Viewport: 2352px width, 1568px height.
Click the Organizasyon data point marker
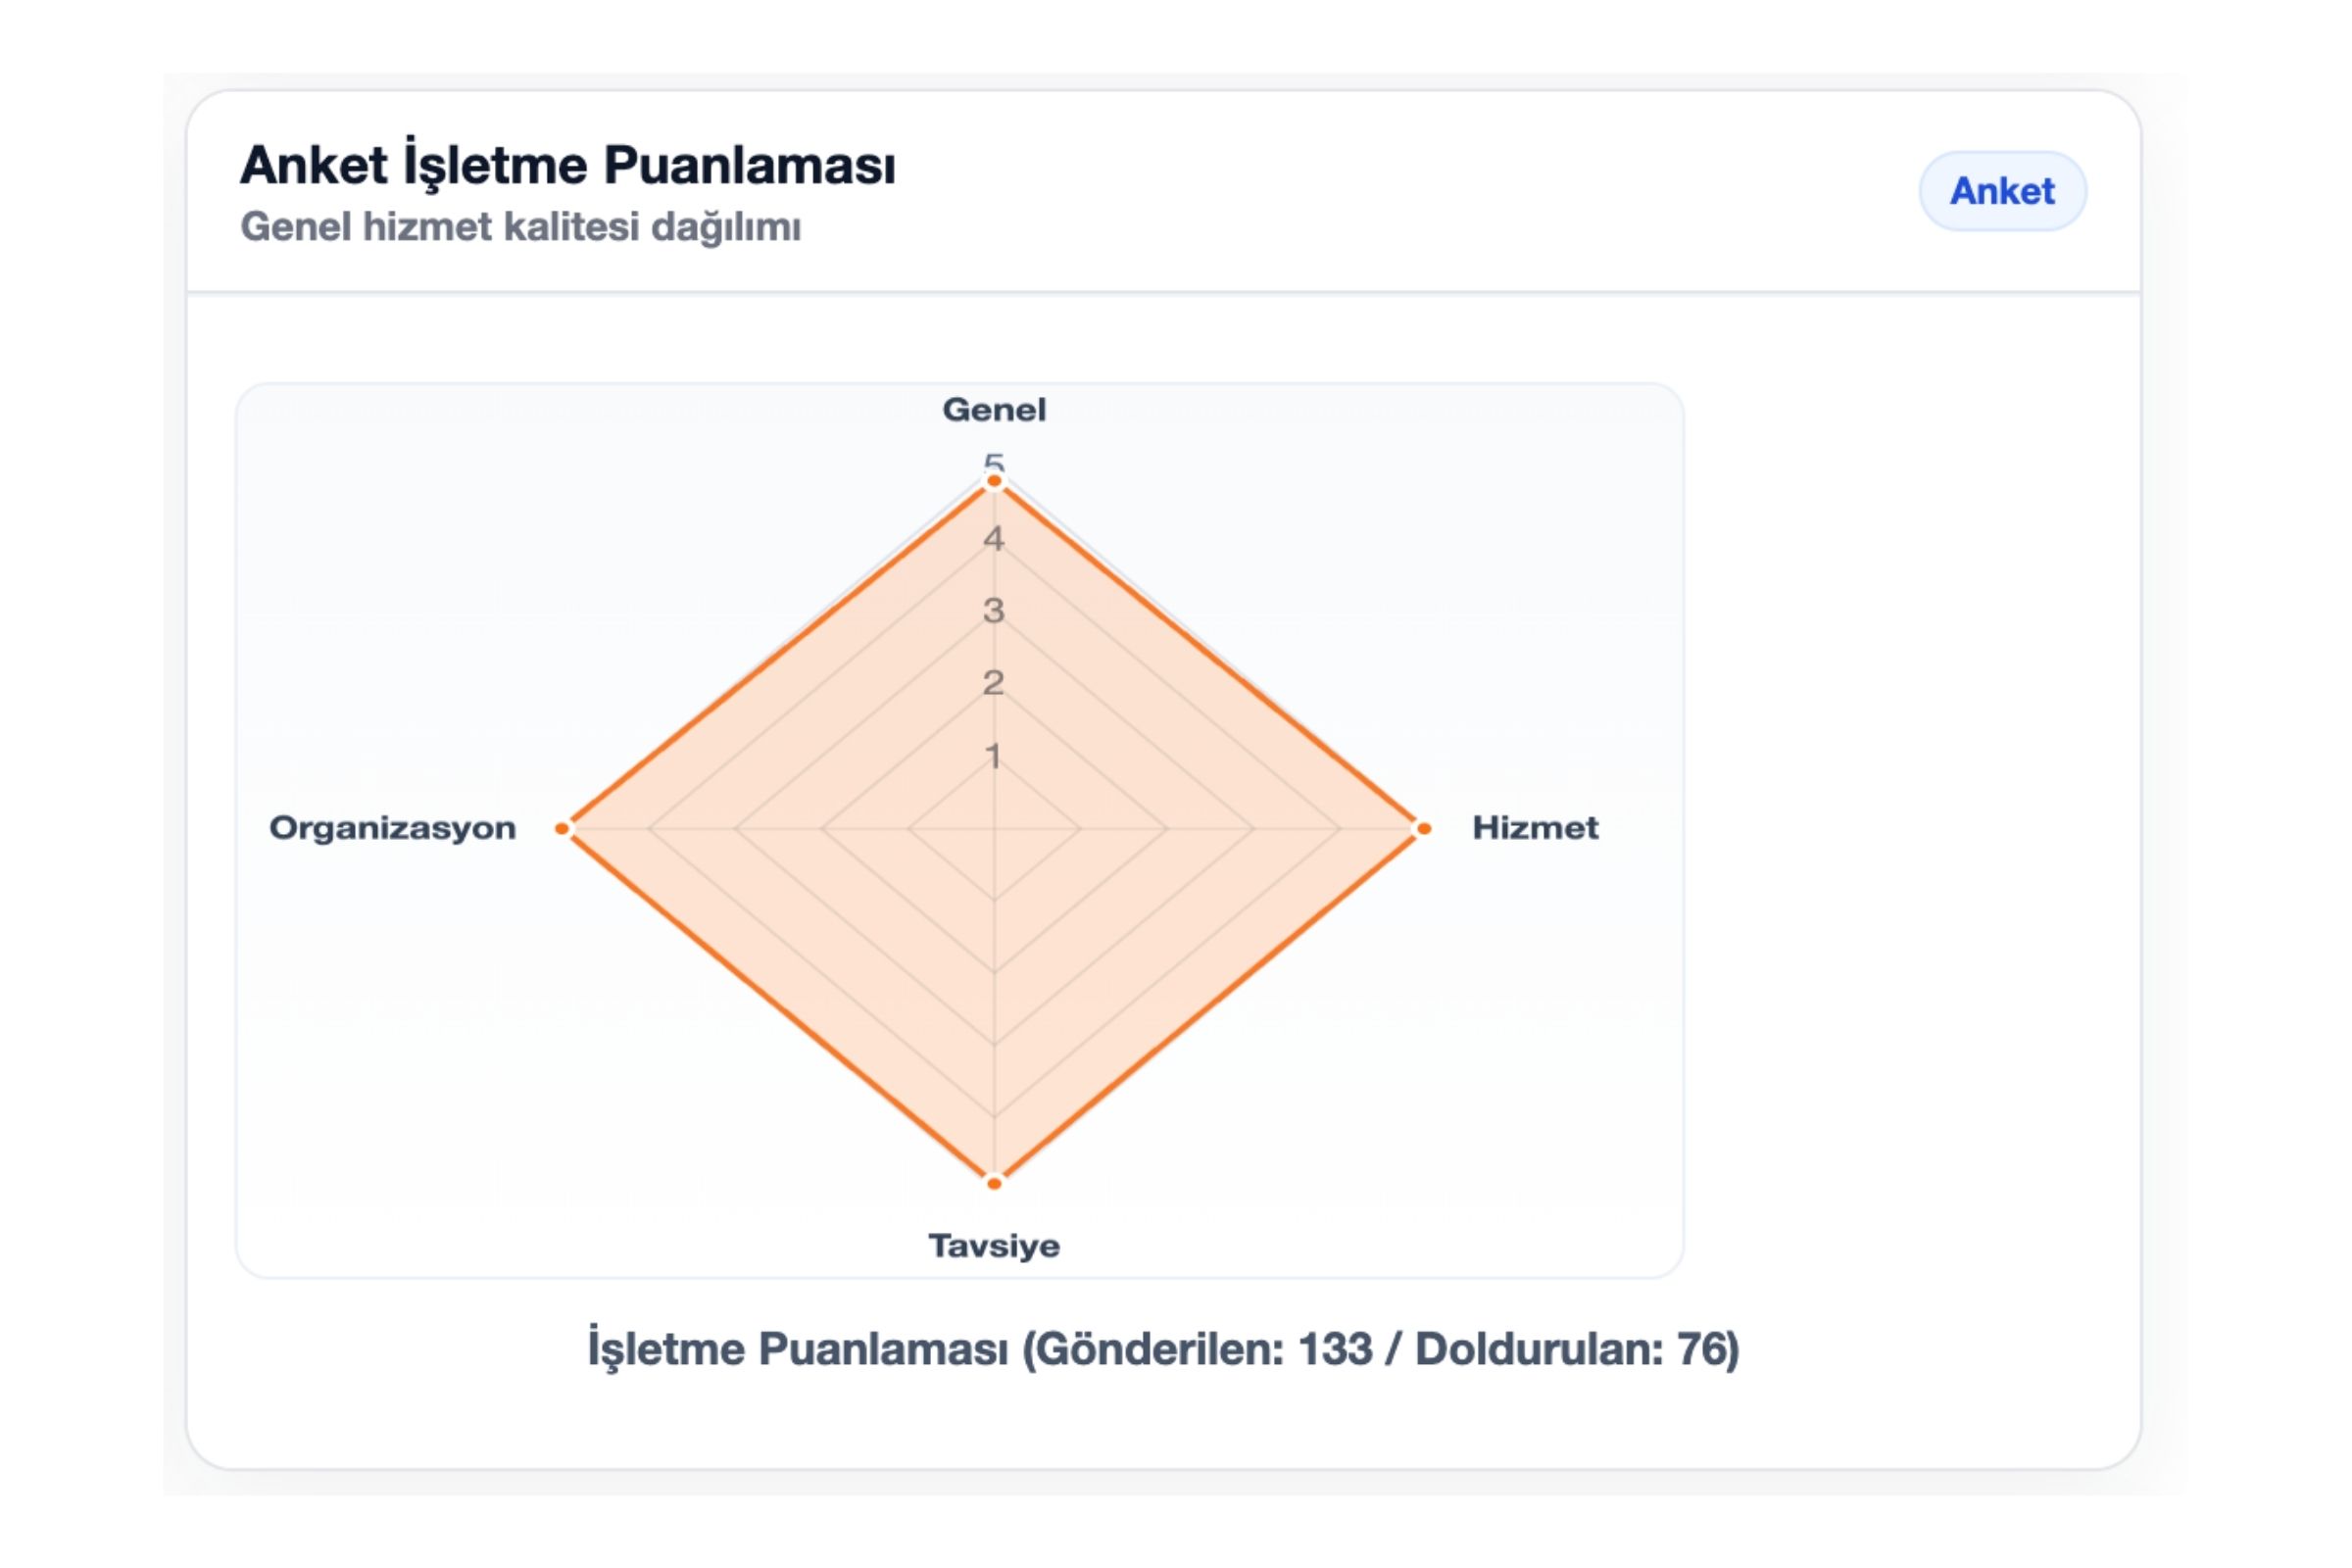pos(563,828)
